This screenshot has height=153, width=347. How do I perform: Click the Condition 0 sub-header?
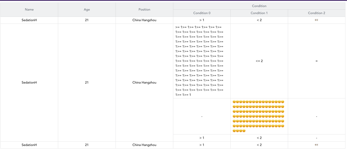coord(202,13)
